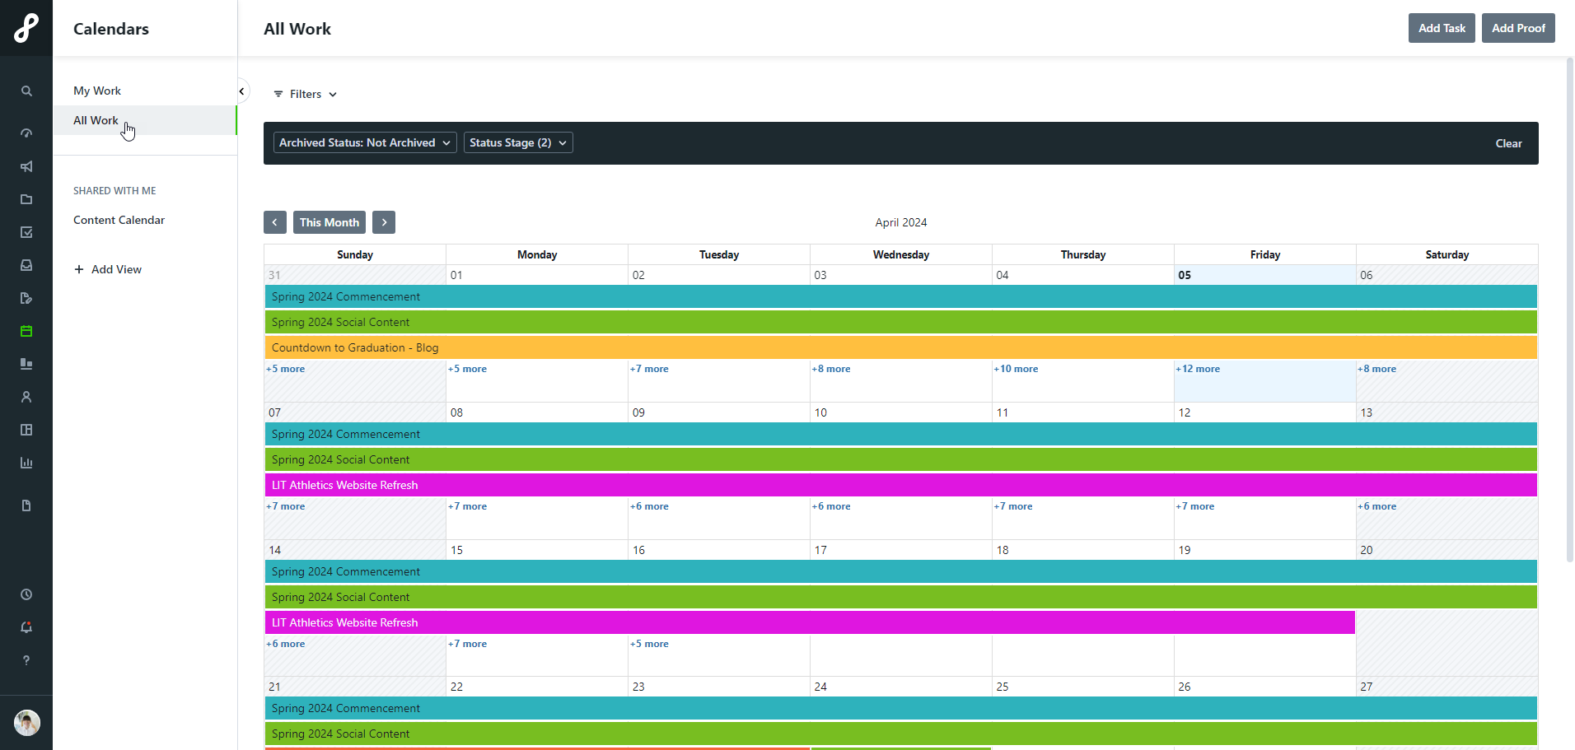Open the shared Content Calendar
The image size is (1575, 750).
119,220
